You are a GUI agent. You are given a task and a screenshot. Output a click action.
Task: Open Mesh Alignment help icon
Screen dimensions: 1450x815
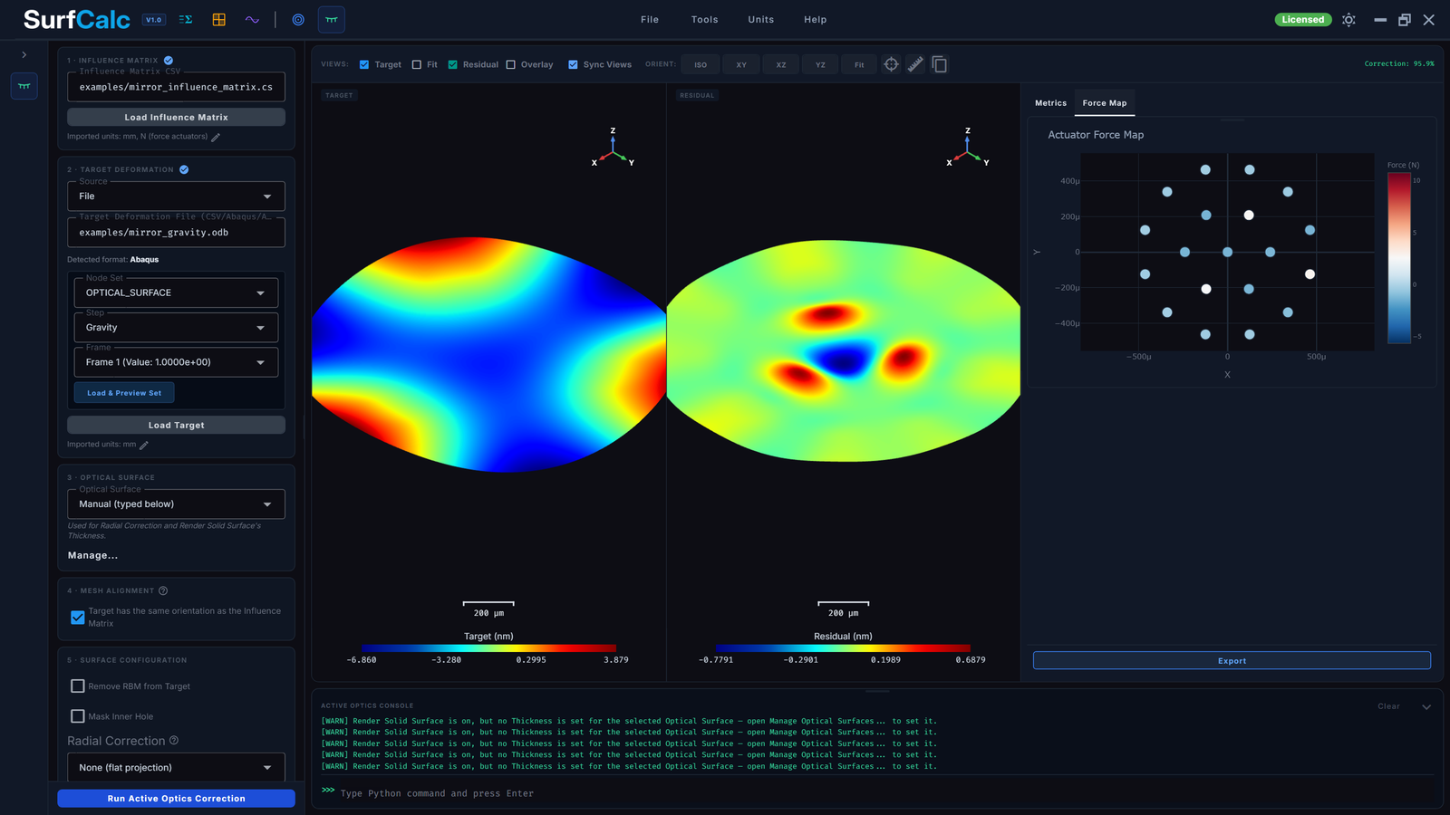(x=163, y=590)
